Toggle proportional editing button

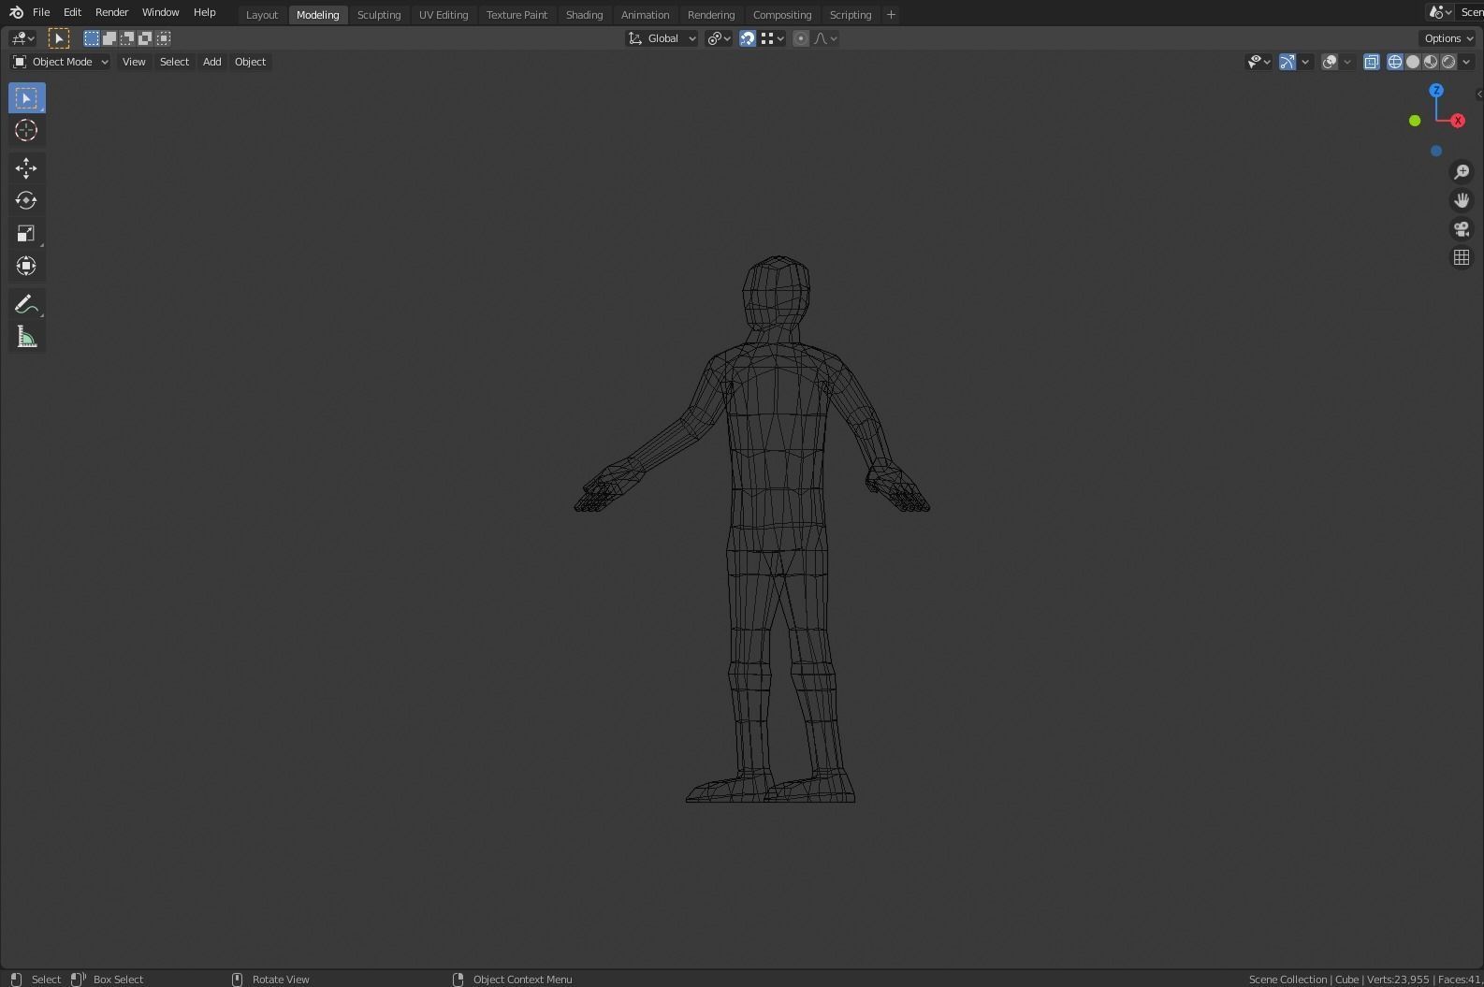(801, 38)
